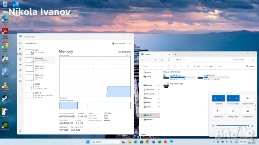Open Counter-Strike 2 desktop shortcut
259x145 pixels.
click(5, 114)
